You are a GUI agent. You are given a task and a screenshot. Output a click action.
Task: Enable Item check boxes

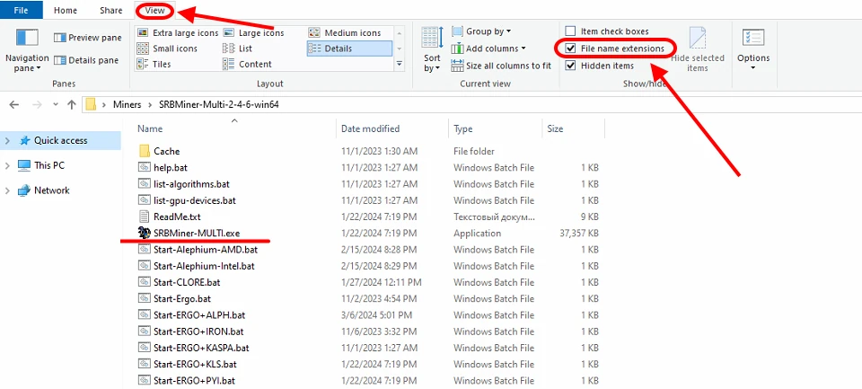coord(570,31)
